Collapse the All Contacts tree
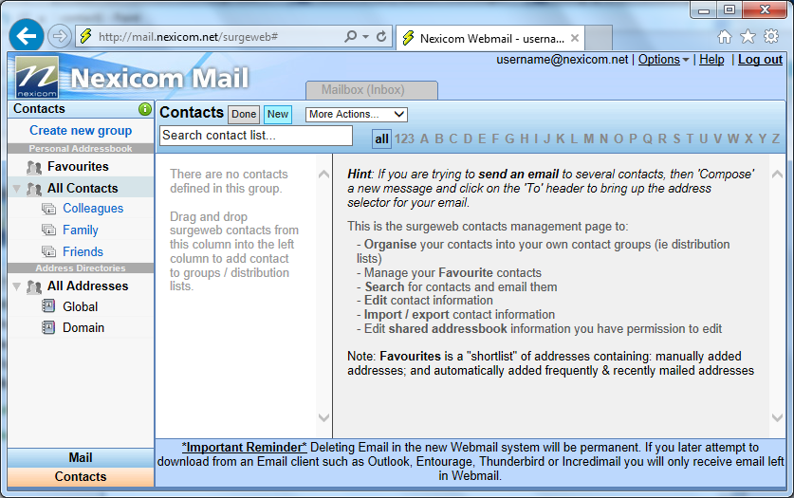This screenshot has width=794, height=498. 17,189
